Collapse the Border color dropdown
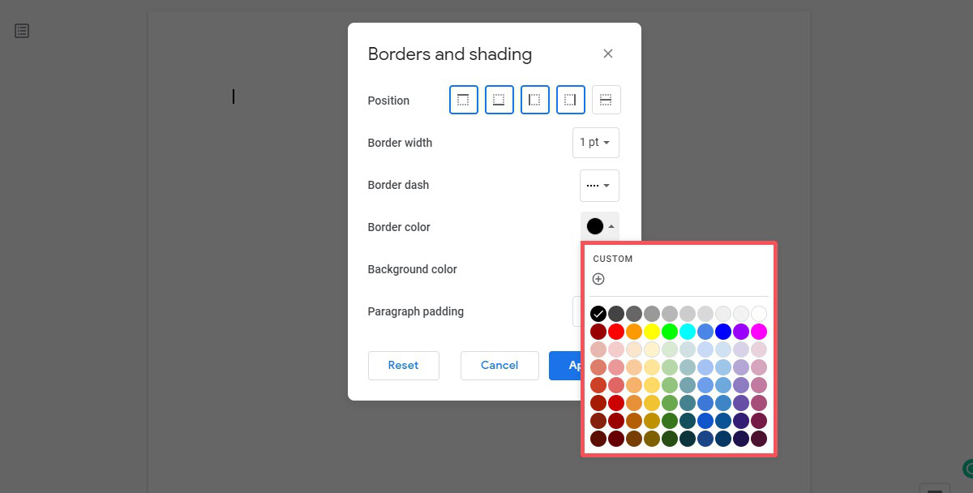The image size is (973, 493). coord(600,227)
